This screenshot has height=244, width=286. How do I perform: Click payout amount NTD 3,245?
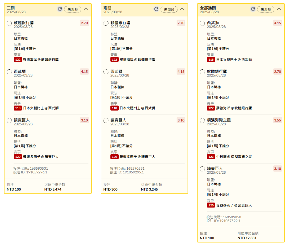click(x=149, y=189)
